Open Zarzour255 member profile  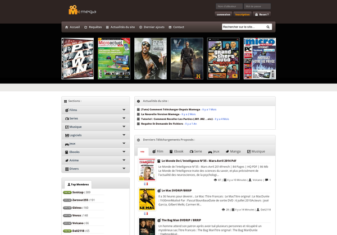pos(80,200)
